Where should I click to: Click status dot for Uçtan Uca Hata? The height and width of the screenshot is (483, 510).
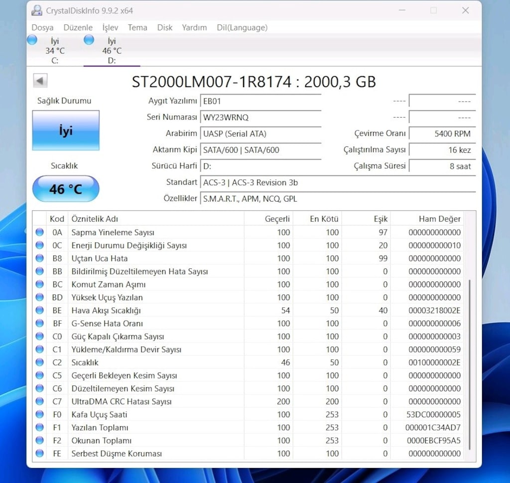point(40,258)
